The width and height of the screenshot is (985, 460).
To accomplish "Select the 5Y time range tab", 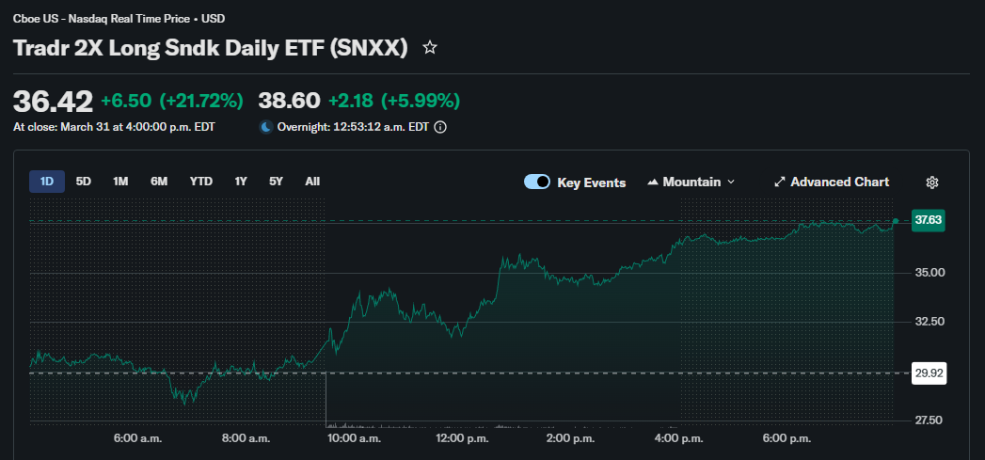I will point(277,182).
